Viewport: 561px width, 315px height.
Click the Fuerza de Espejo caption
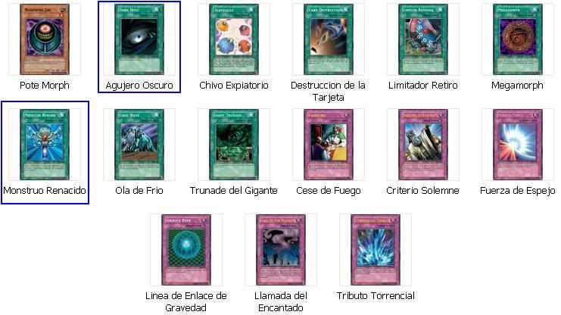point(517,190)
